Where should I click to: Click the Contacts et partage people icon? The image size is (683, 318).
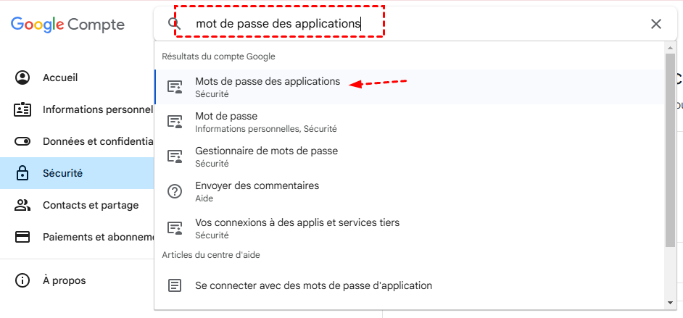[x=22, y=205]
